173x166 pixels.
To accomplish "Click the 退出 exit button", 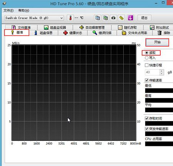I will pyautogui.click(x=144, y=18).
